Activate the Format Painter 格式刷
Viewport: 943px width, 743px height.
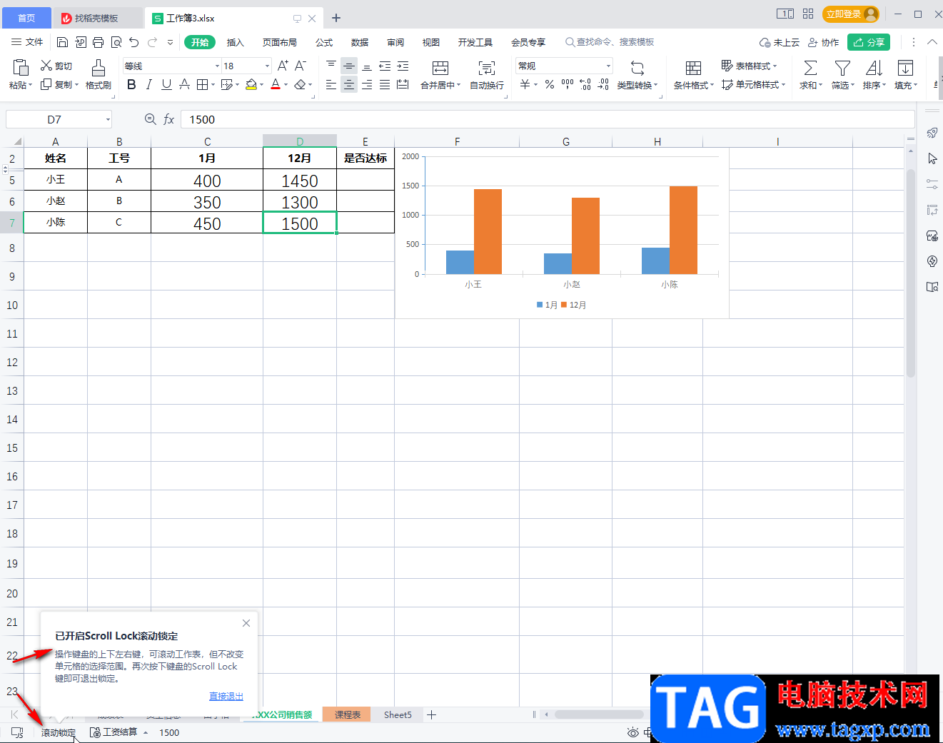99,74
